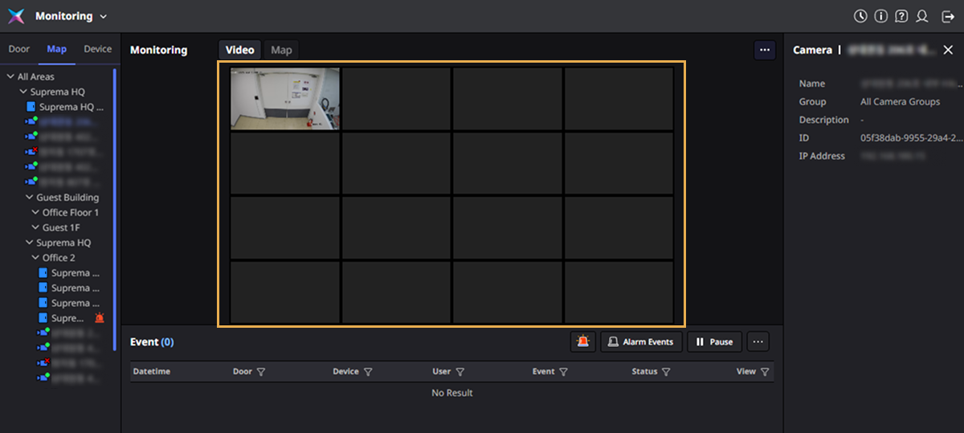Open the more options menu above video grid
The image size is (964, 433).
point(764,50)
